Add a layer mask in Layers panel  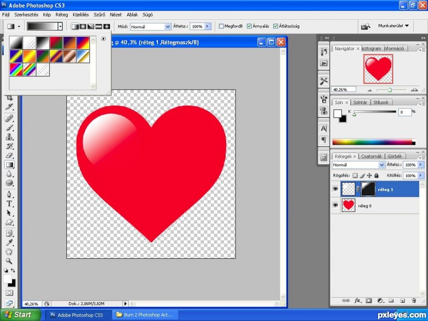pos(368,300)
